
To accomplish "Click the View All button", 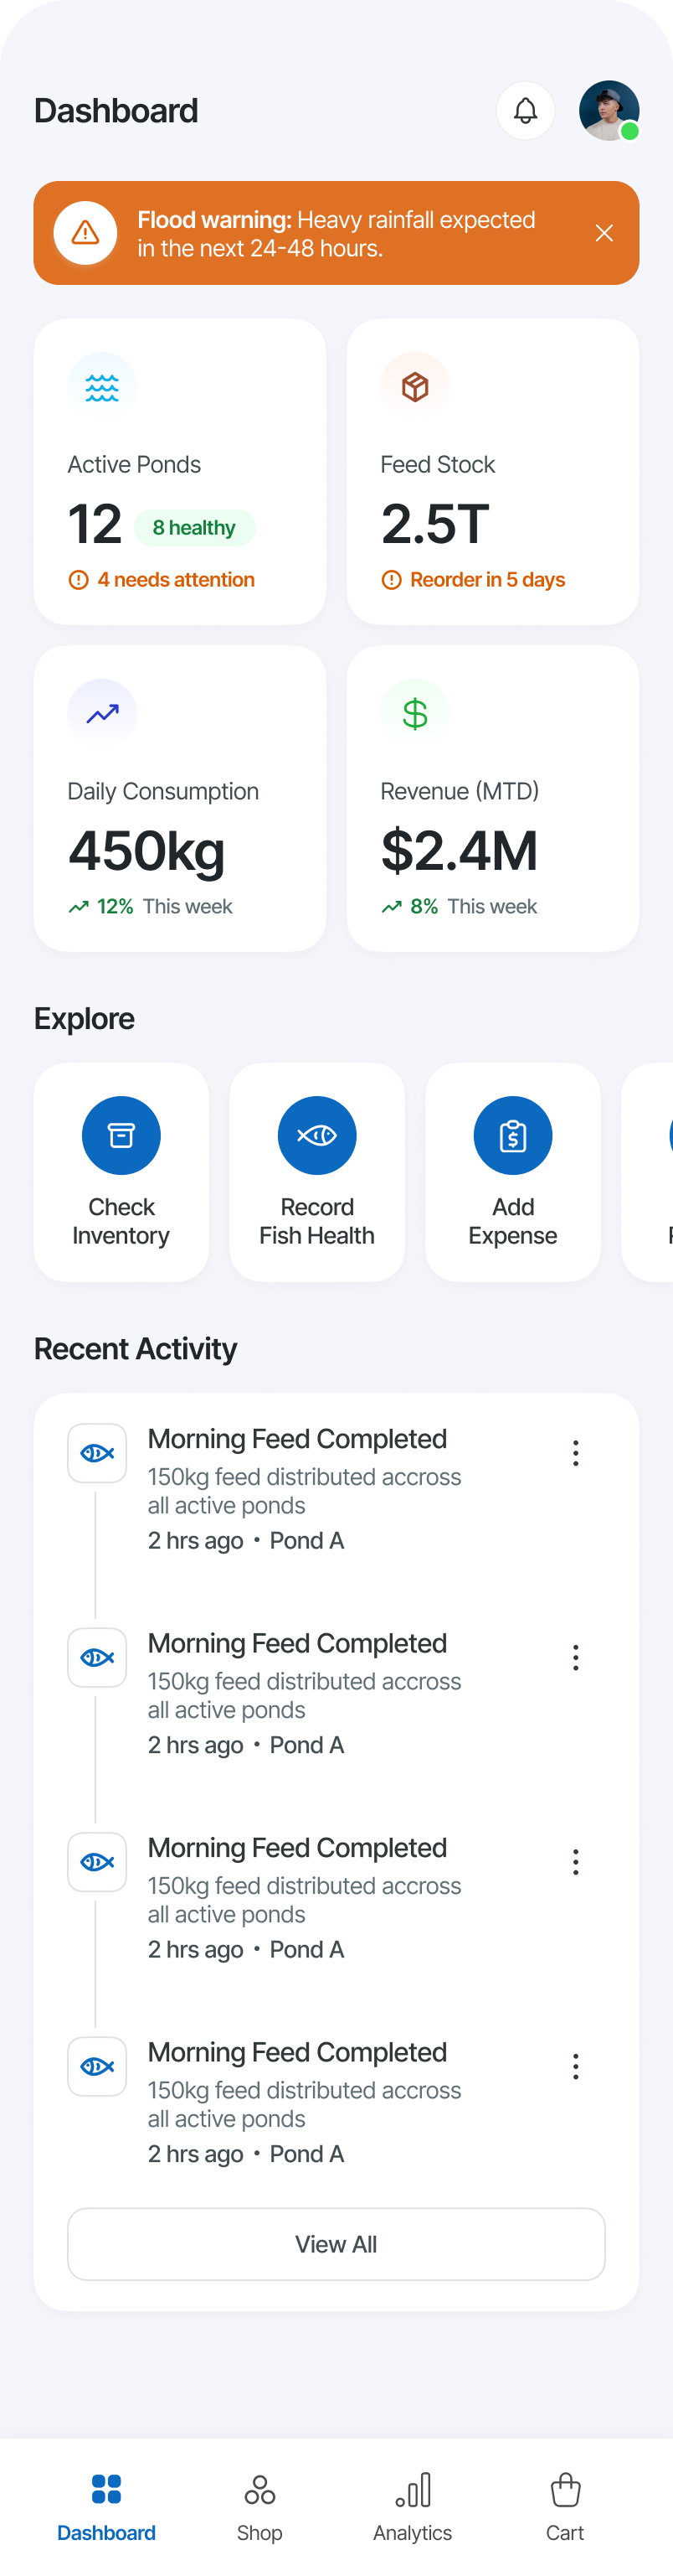I will [336, 2244].
